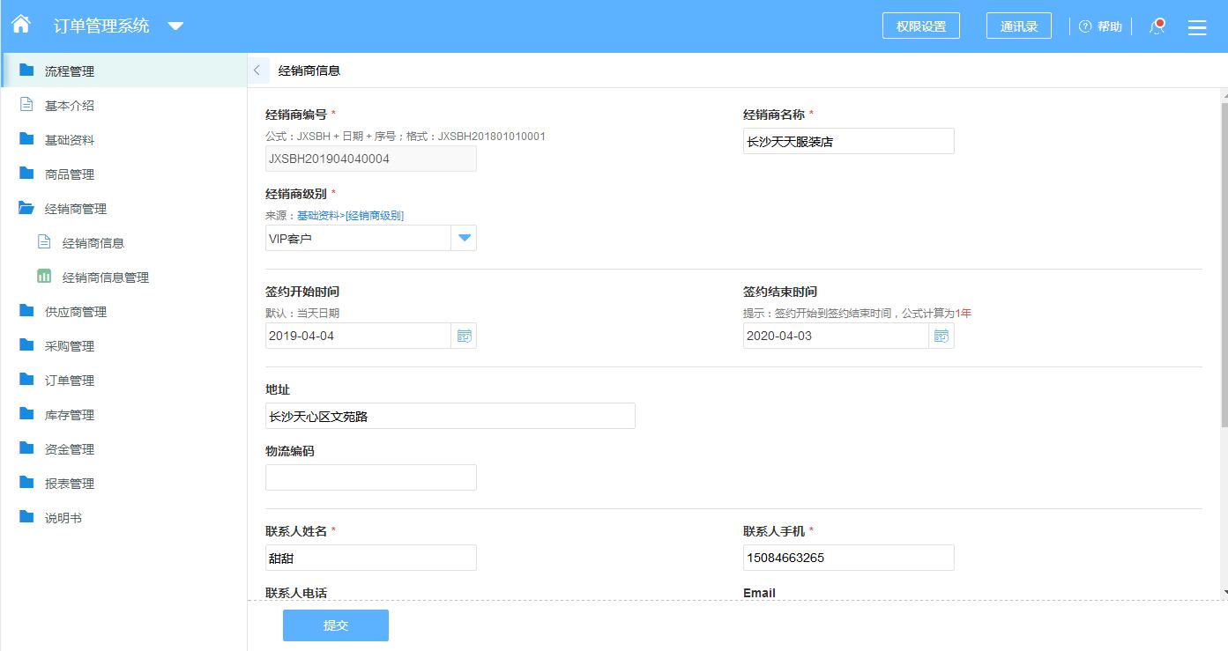Click the empty 物流编码 field
Image resolution: width=1228 pixels, height=651 pixels.
click(371, 477)
